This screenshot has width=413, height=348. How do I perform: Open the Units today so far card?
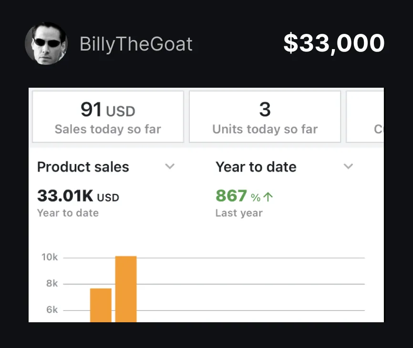point(265,117)
